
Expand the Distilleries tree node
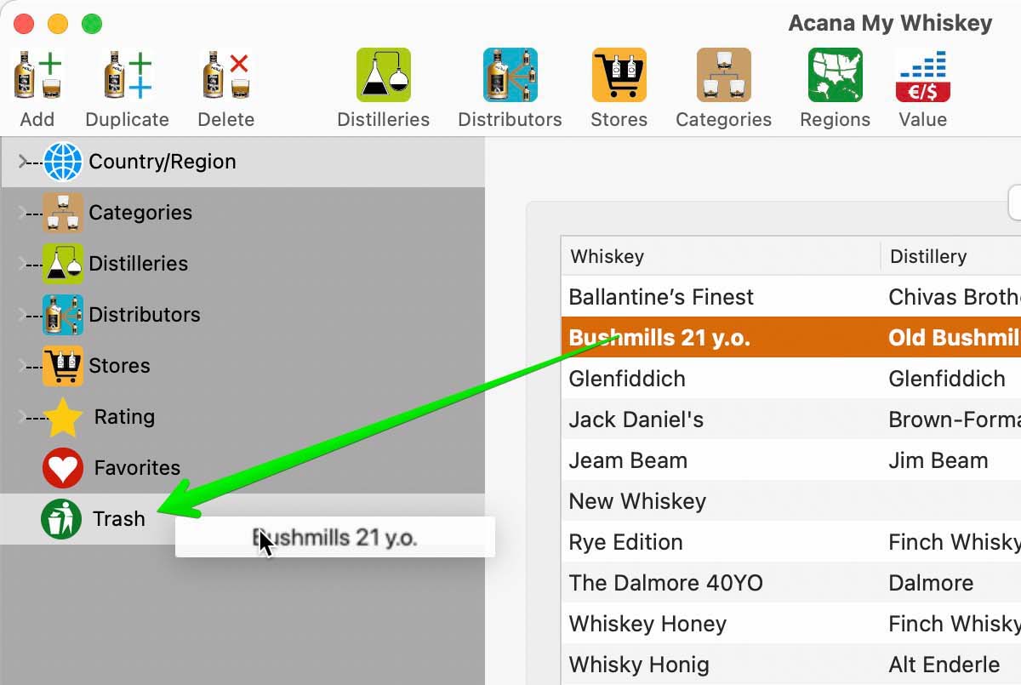tap(23, 264)
